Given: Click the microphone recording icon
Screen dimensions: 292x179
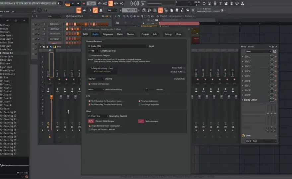Looking at the screenshot, I should 215,3.
